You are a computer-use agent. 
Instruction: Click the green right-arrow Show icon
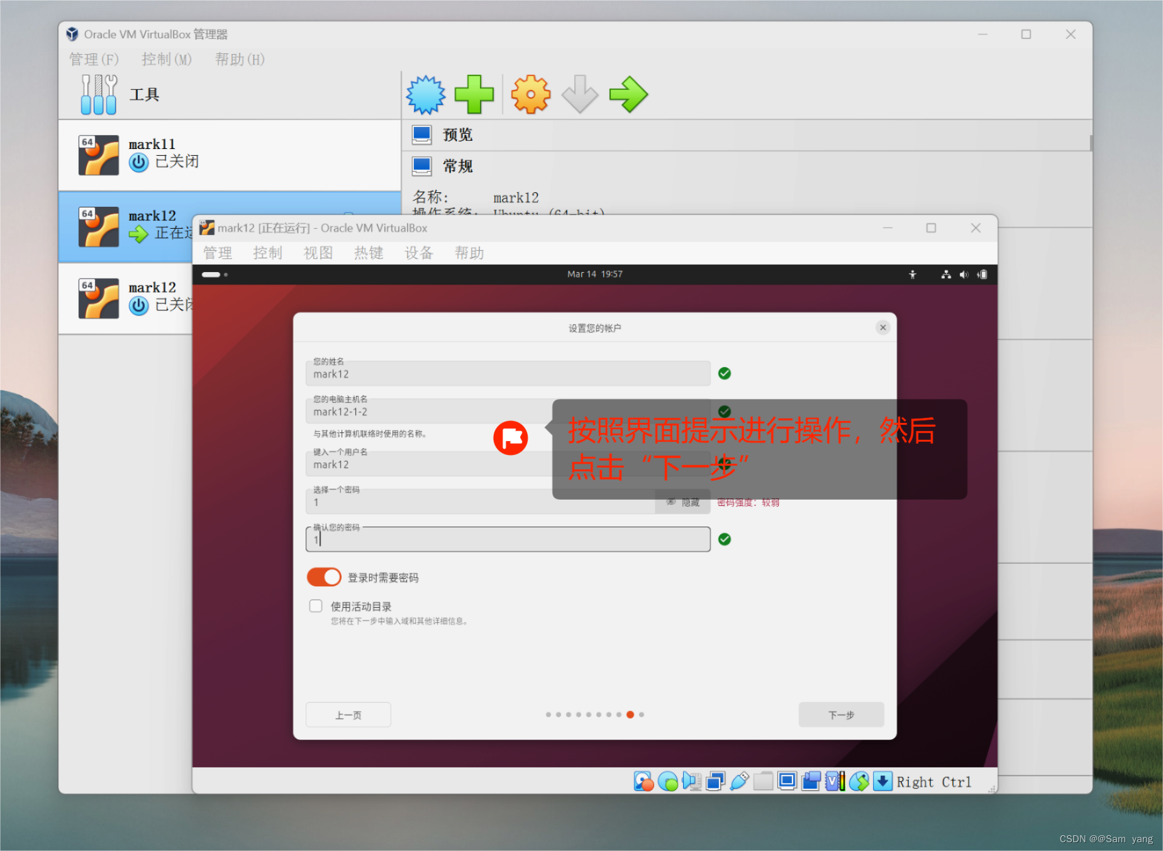click(x=628, y=95)
